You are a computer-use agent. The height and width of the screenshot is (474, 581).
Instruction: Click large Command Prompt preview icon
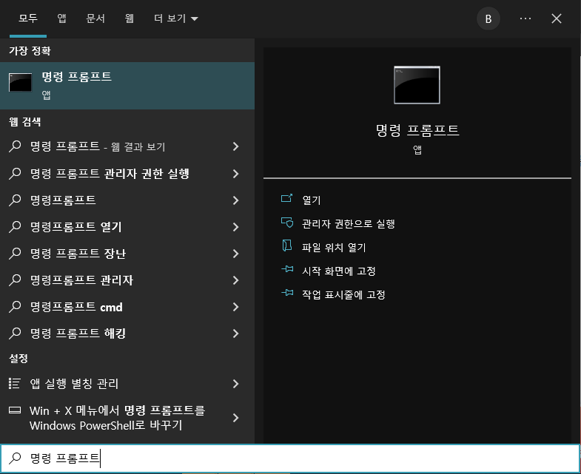417,85
